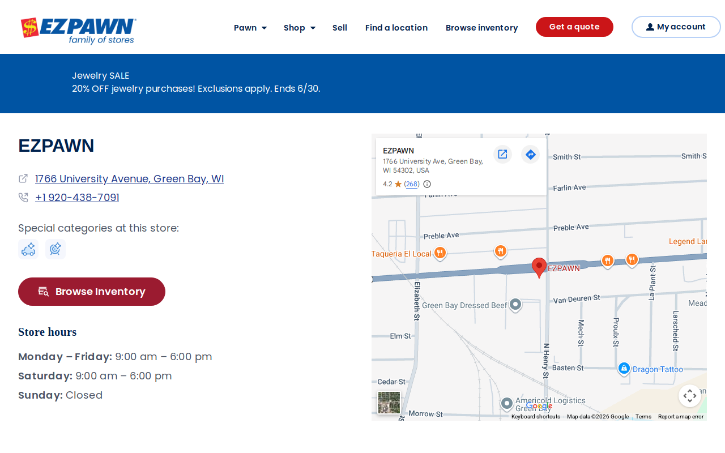Image resolution: width=725 pixels, height=453 pixels.
Task: Expand the Shop dropdown menu
Action: pos(300,27)
